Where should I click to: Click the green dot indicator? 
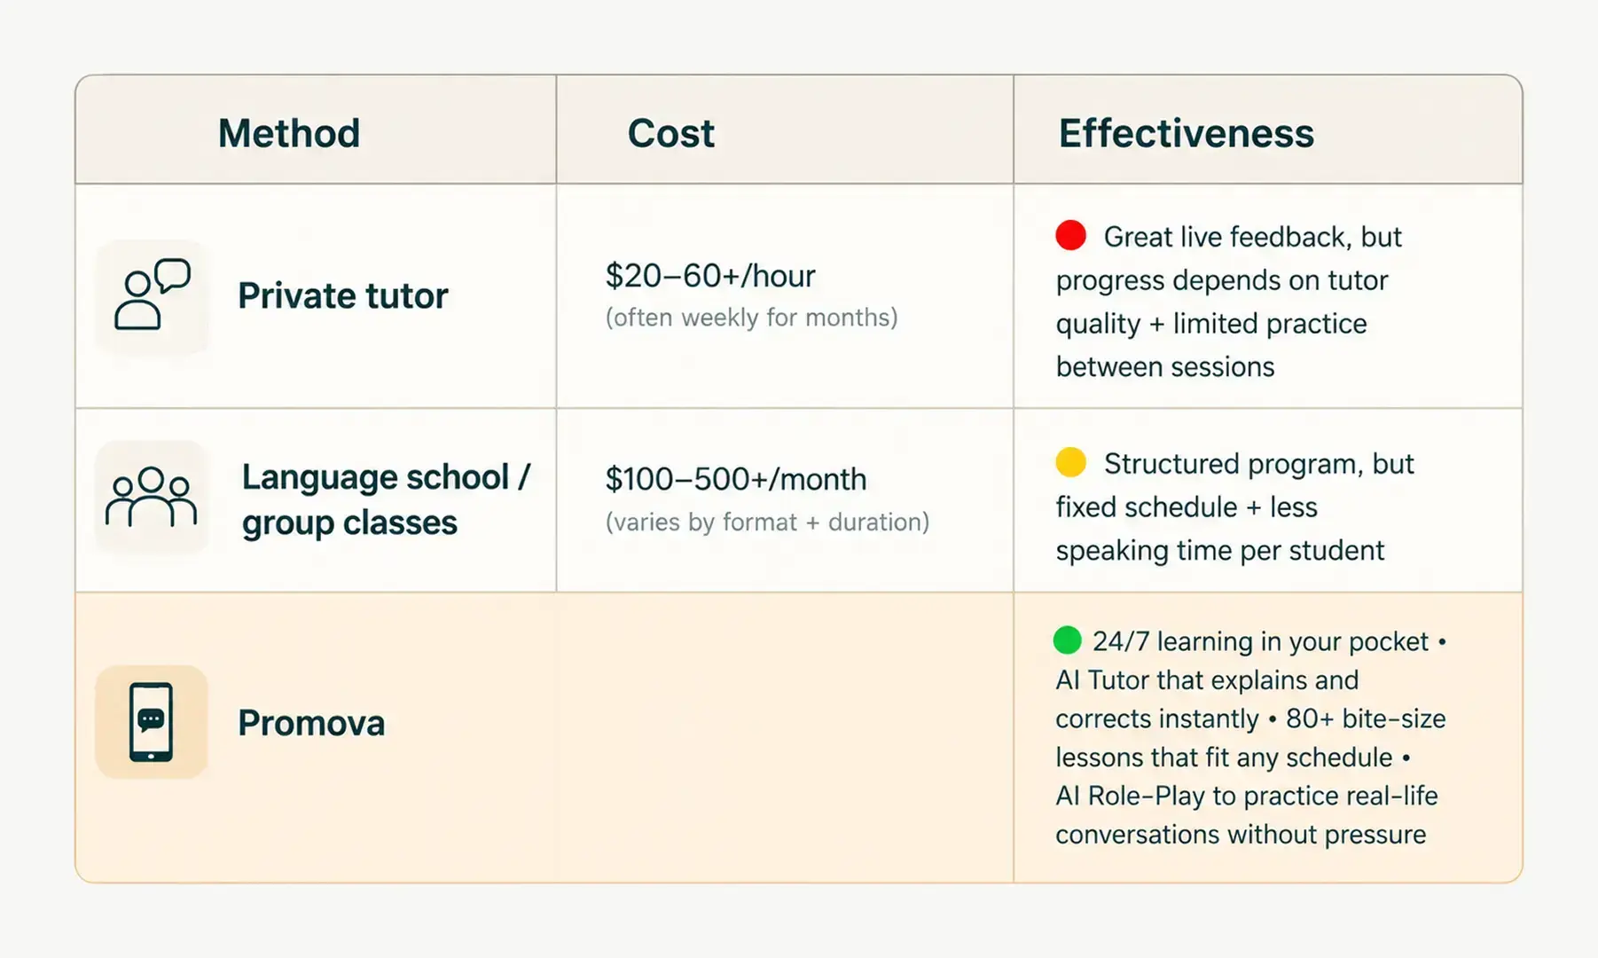pyautogui.click(x=1067, y=640)
